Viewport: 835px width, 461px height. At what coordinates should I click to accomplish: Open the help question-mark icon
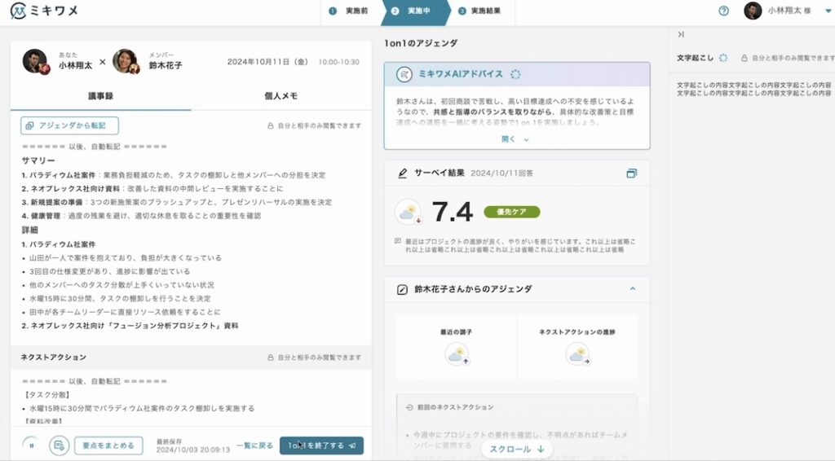pos(723,11)
